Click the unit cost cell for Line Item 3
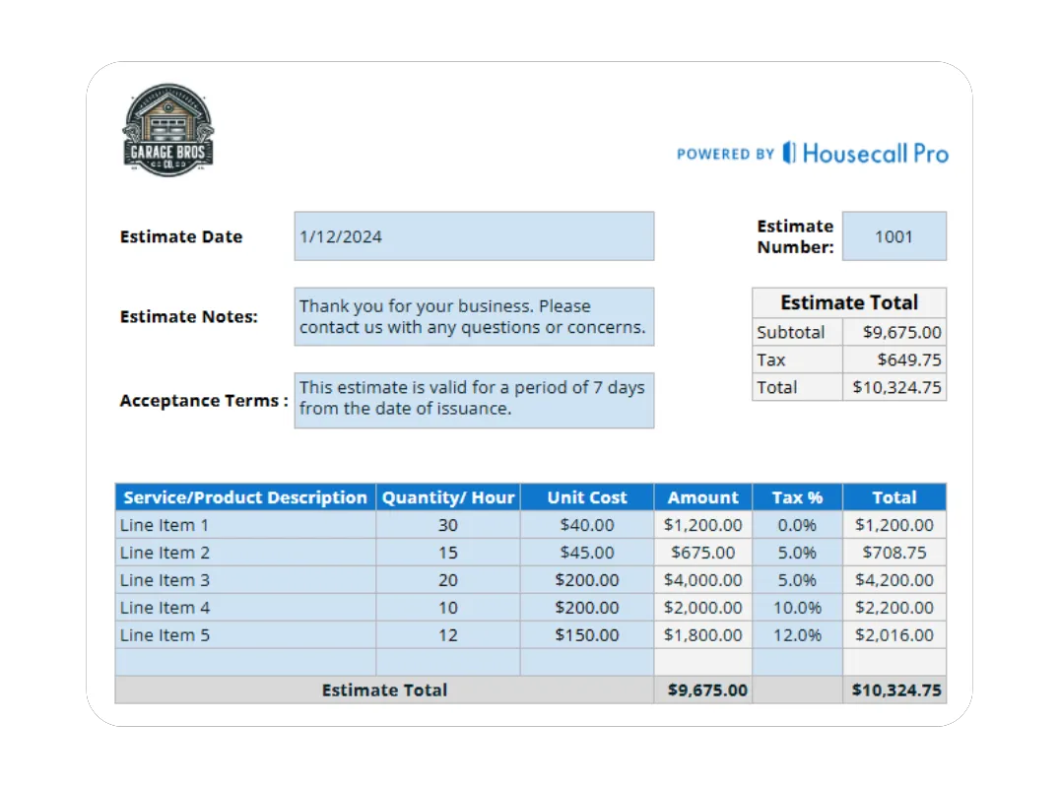 point(587,580)
